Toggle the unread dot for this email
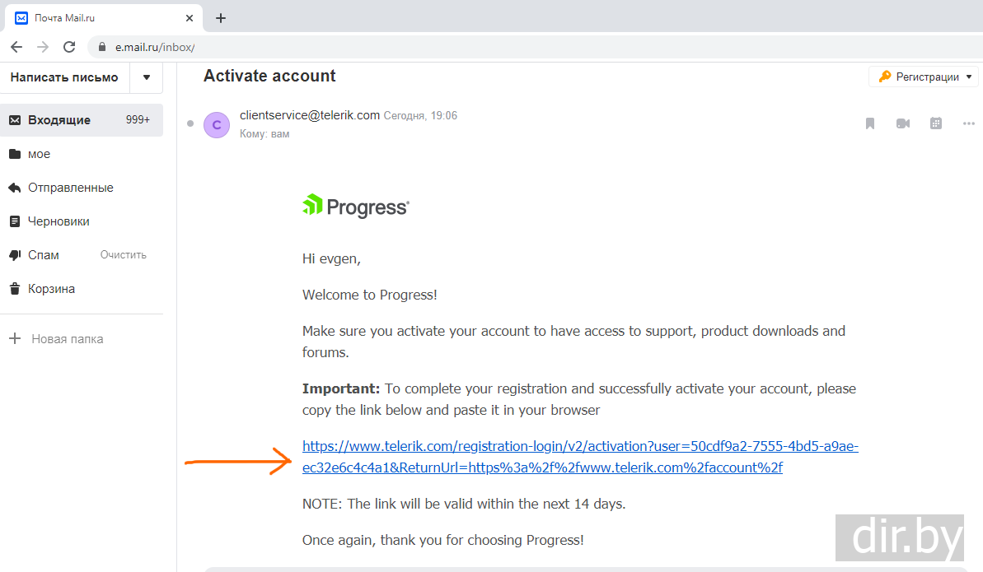 coord(190,123)
